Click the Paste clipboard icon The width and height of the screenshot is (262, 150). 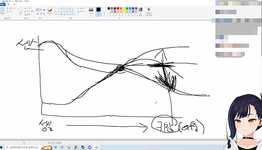(x=2, y=10)
